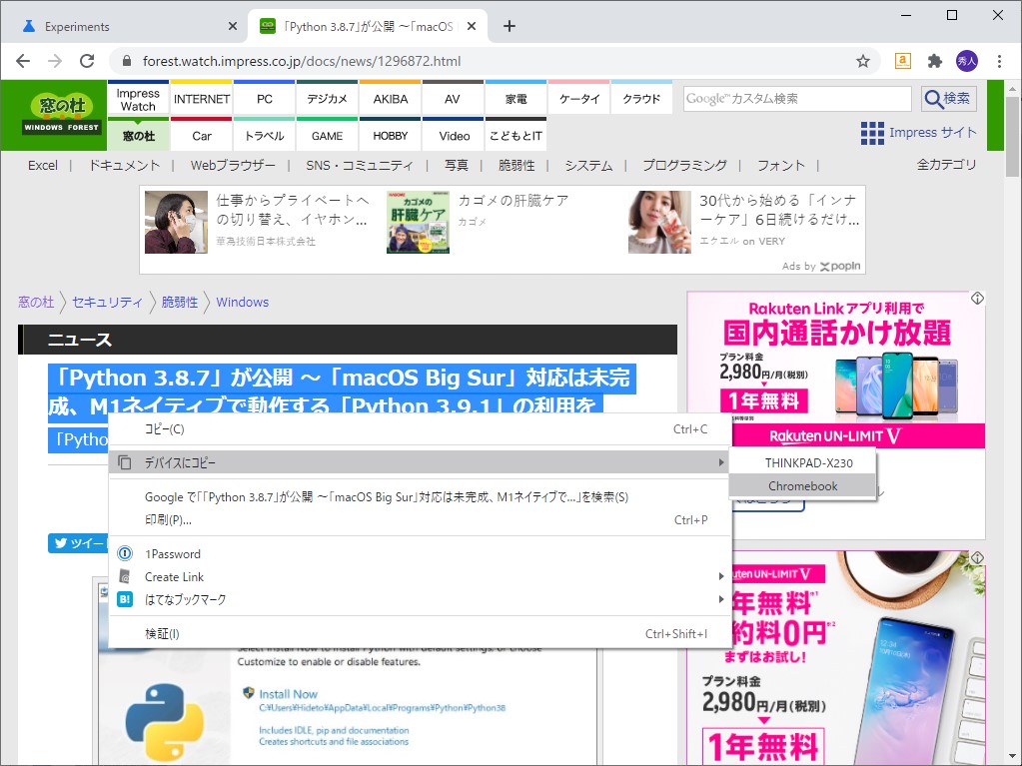Click the bookmark star in the address bar

point(862,61)
